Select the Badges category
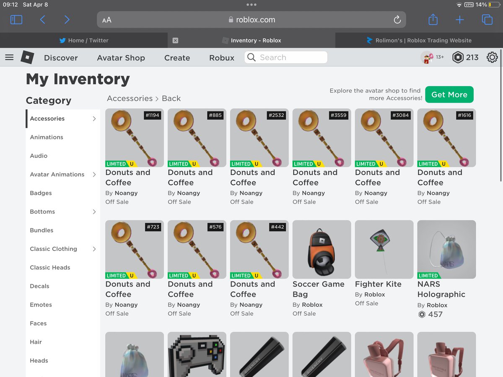Screen dimensions: 503x377 [41, 193]
